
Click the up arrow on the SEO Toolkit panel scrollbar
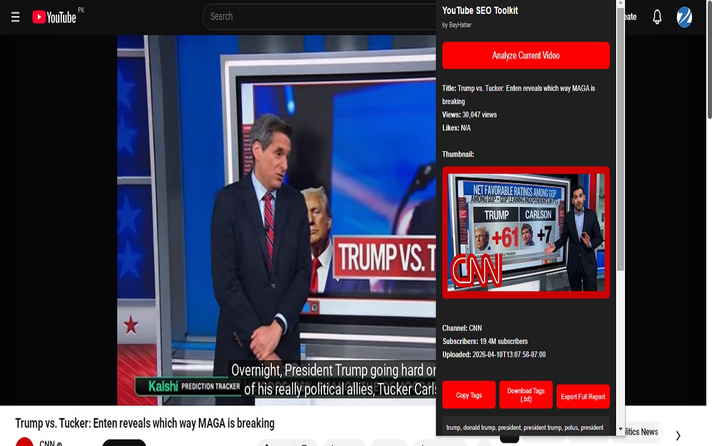pyautogui.click(x=621, y=3)
